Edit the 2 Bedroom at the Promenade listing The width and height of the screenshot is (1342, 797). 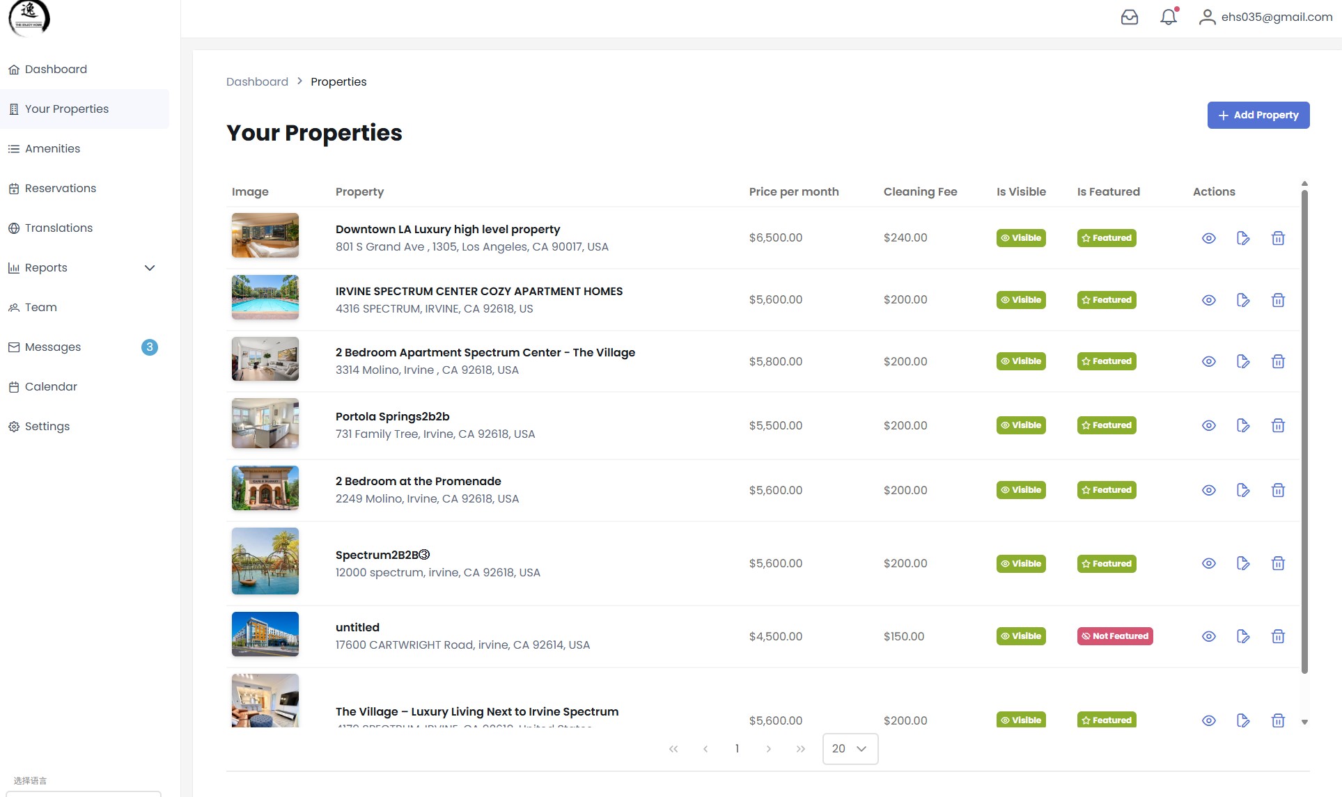(x=1242, y=490)
